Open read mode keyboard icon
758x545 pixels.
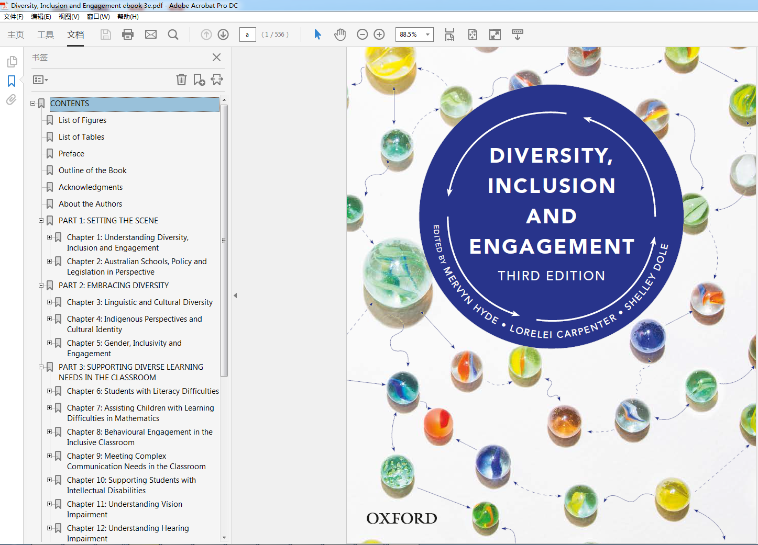coord(517,35)
